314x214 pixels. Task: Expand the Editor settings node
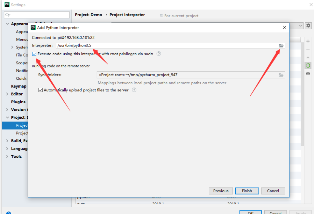tap(7, 94)
